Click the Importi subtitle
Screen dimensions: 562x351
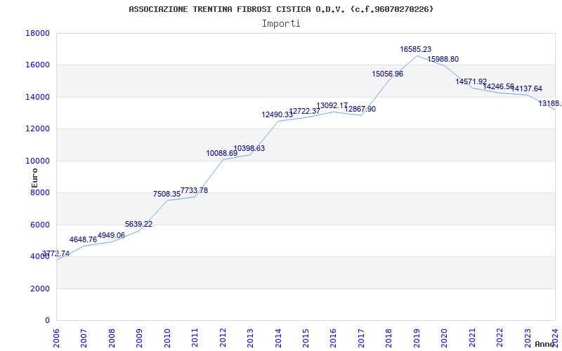tap(281, 24)
